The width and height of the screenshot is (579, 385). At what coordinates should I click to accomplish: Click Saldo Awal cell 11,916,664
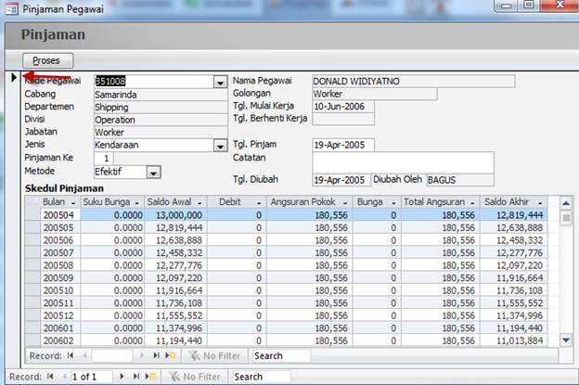click(x=175, y=290)
